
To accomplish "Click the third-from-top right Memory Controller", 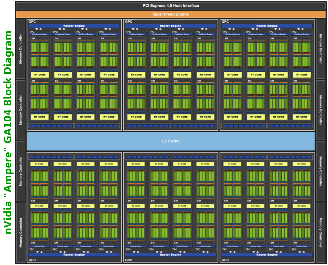I will [321, 171].
